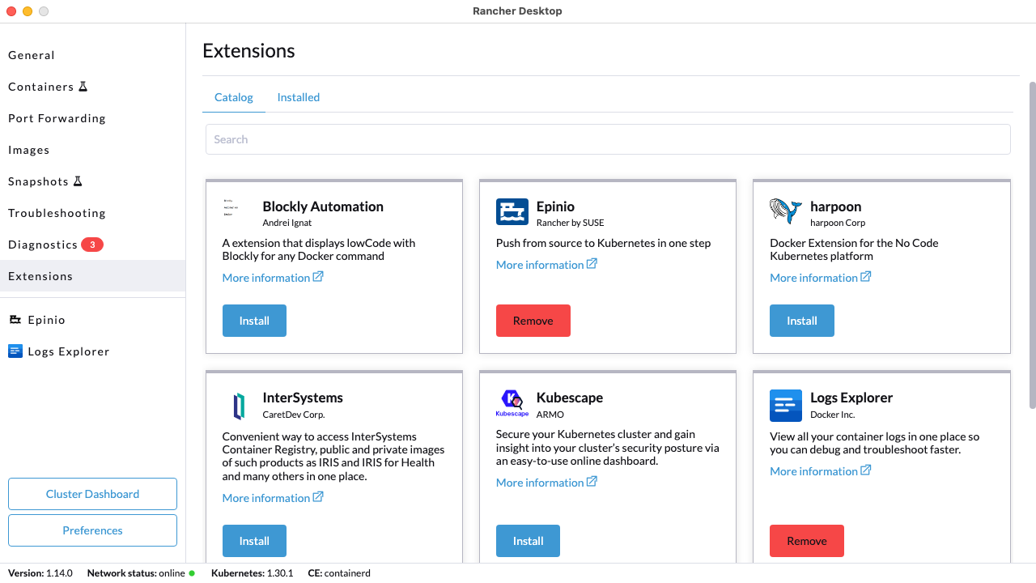Open the Diagnostics page
1036x583 pixels.
click(92, 245)
